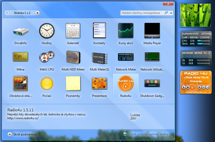
Task: Select the Media Player gadget
Action: (152, 31)
